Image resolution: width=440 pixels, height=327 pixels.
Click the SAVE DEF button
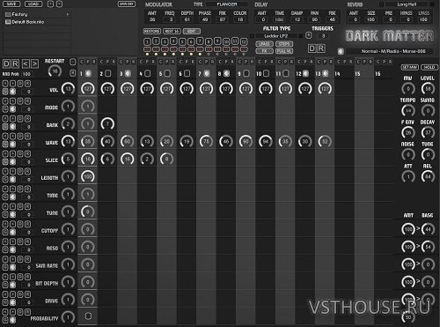click(x=127, y=4)
